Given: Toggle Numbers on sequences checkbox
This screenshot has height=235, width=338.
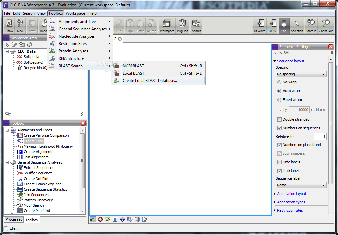Looking at the screenshot, I should 279,128.
